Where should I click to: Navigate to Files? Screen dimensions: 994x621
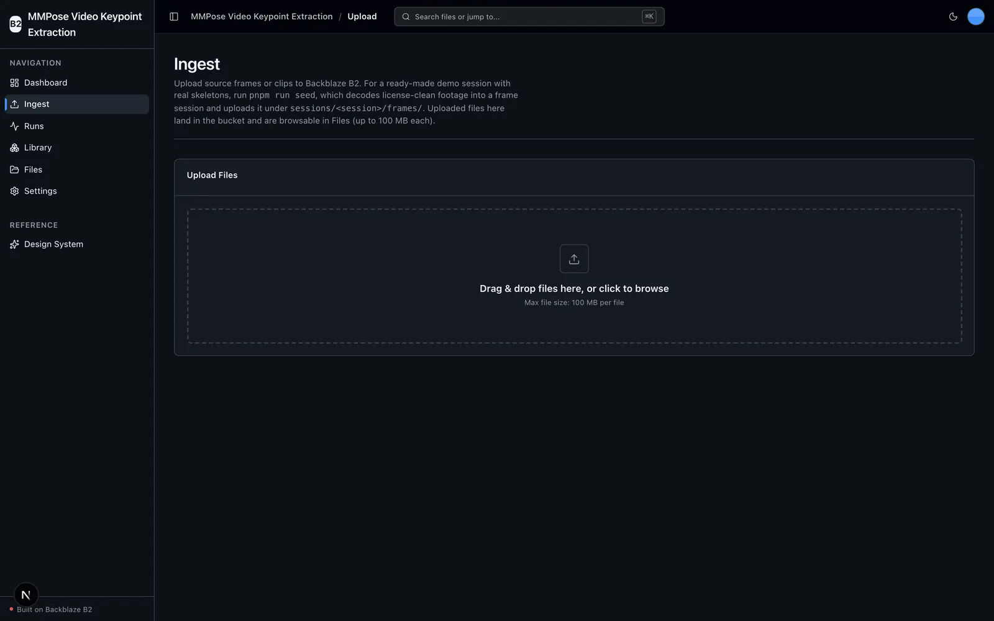tap(77, 170)
